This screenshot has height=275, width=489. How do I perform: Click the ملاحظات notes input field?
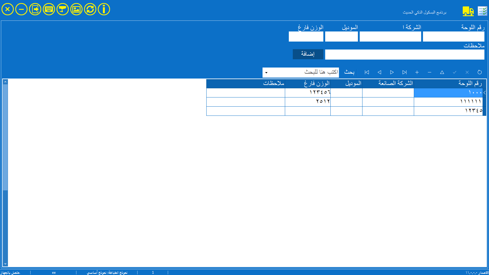404,55
